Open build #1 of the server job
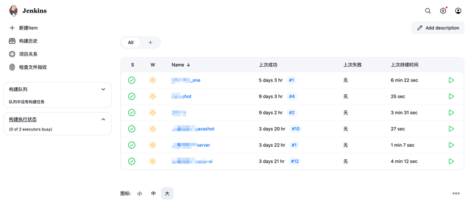 294,145
